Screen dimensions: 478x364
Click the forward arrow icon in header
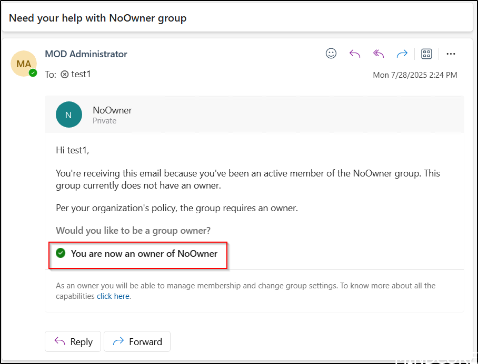402,54
